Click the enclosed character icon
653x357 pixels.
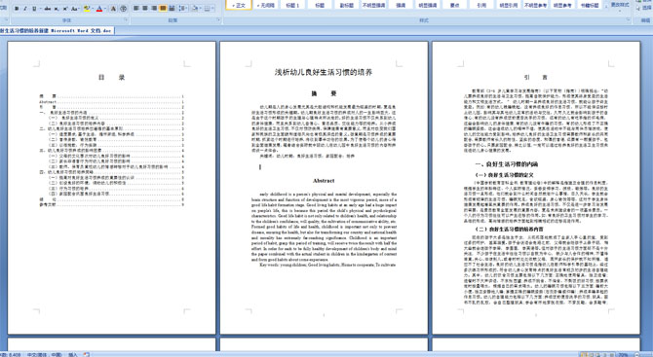coord(123,9)
